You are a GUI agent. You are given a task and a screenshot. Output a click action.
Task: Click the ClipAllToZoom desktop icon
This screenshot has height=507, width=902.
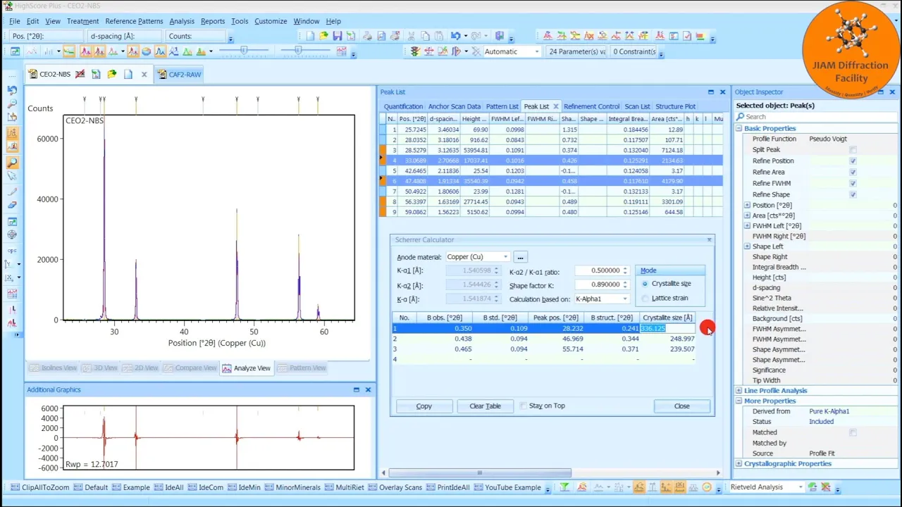point(40,487)
